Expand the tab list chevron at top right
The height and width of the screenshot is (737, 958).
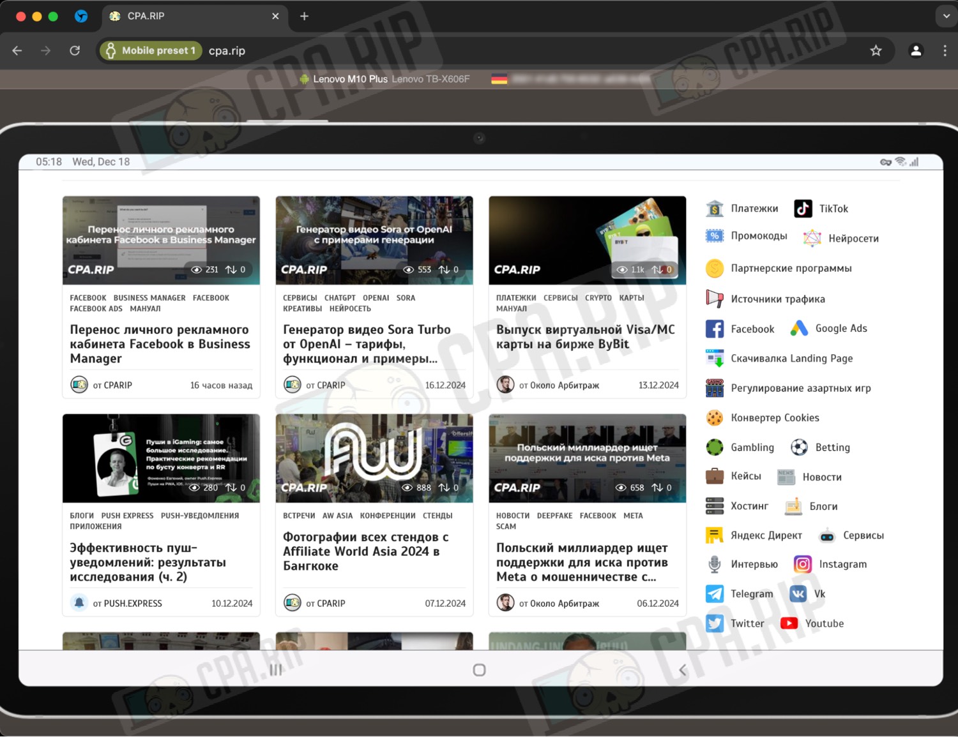[946, 16]
